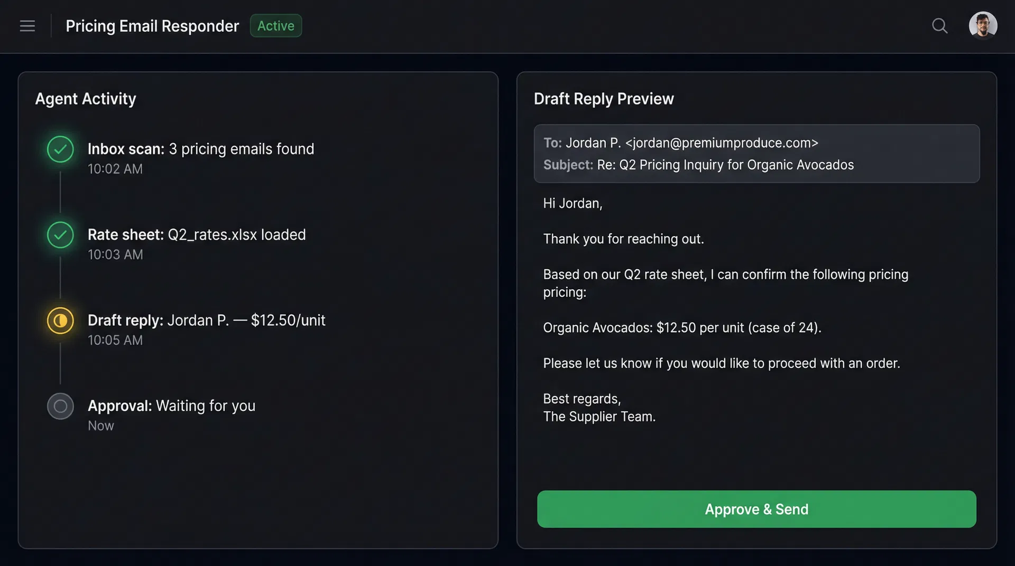This screenshot has height=566, width=1015.
Task: Click the Organic Avocados $12.50 pricing line
Action: [682, 328]
